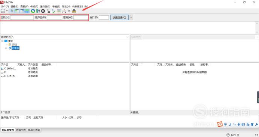
Task: Toggle the message log display
Action: tap(12, 11)
